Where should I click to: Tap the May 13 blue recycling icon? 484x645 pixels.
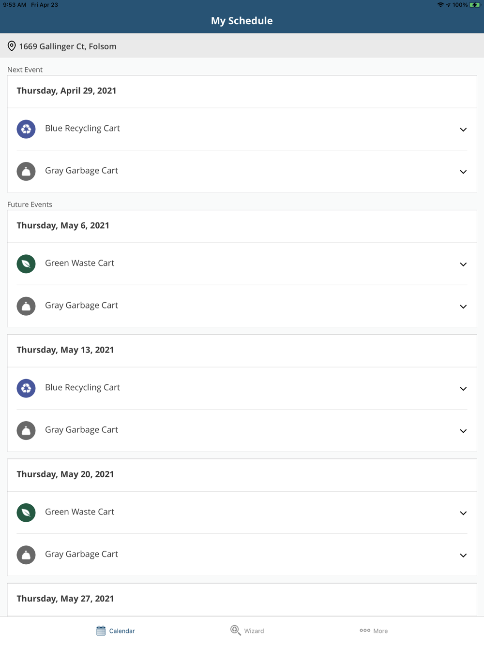(26, 388)
